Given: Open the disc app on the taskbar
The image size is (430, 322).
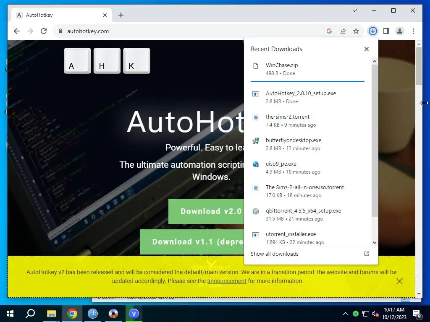Looking at the screenshot, I should (x=113, y=314).
